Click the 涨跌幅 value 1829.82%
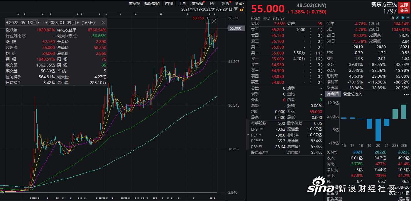 [x=45, y=30]
